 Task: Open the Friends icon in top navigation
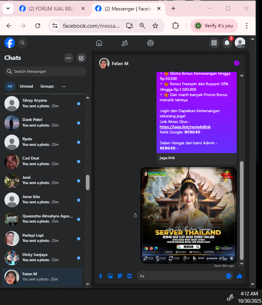pos(125,43)
